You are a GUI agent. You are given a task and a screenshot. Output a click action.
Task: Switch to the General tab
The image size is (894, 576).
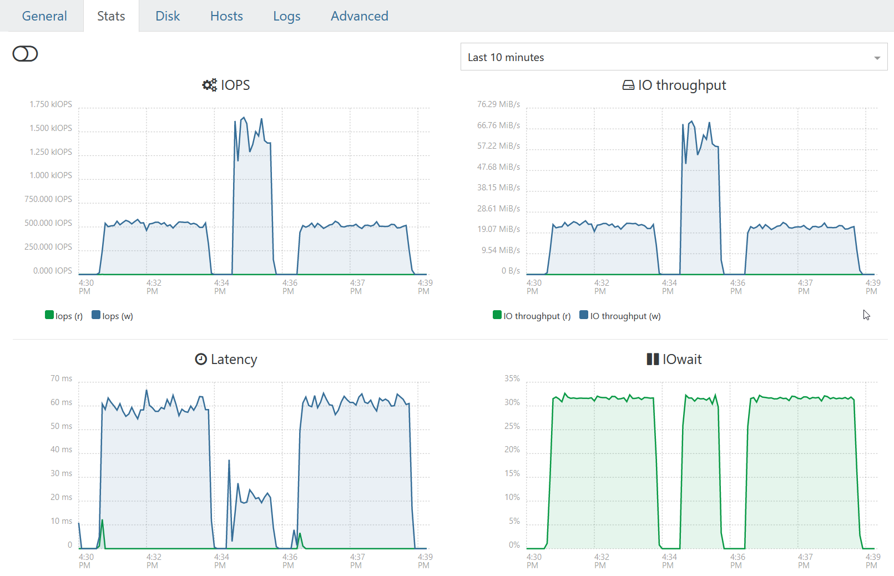click(44, 16)
